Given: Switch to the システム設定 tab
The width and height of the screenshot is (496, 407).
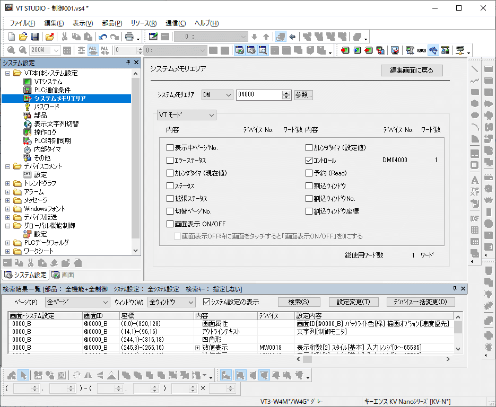Looking at the screenshot, I should [25, 275].
